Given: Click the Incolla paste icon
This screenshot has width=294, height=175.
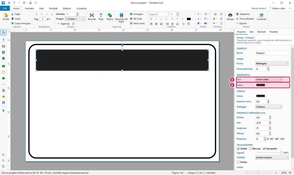Looking at the screenshot, I should 6,17.
